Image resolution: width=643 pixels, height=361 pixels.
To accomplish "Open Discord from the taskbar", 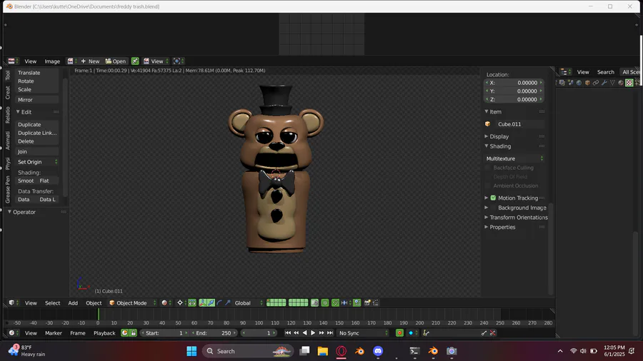I will pos(378,351).
